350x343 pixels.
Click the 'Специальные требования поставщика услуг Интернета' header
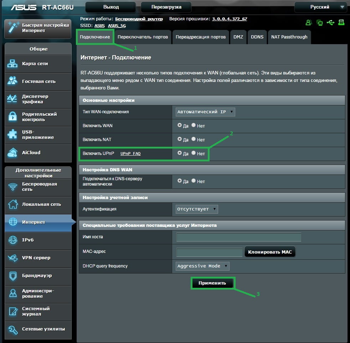click(x=212, y=225)
